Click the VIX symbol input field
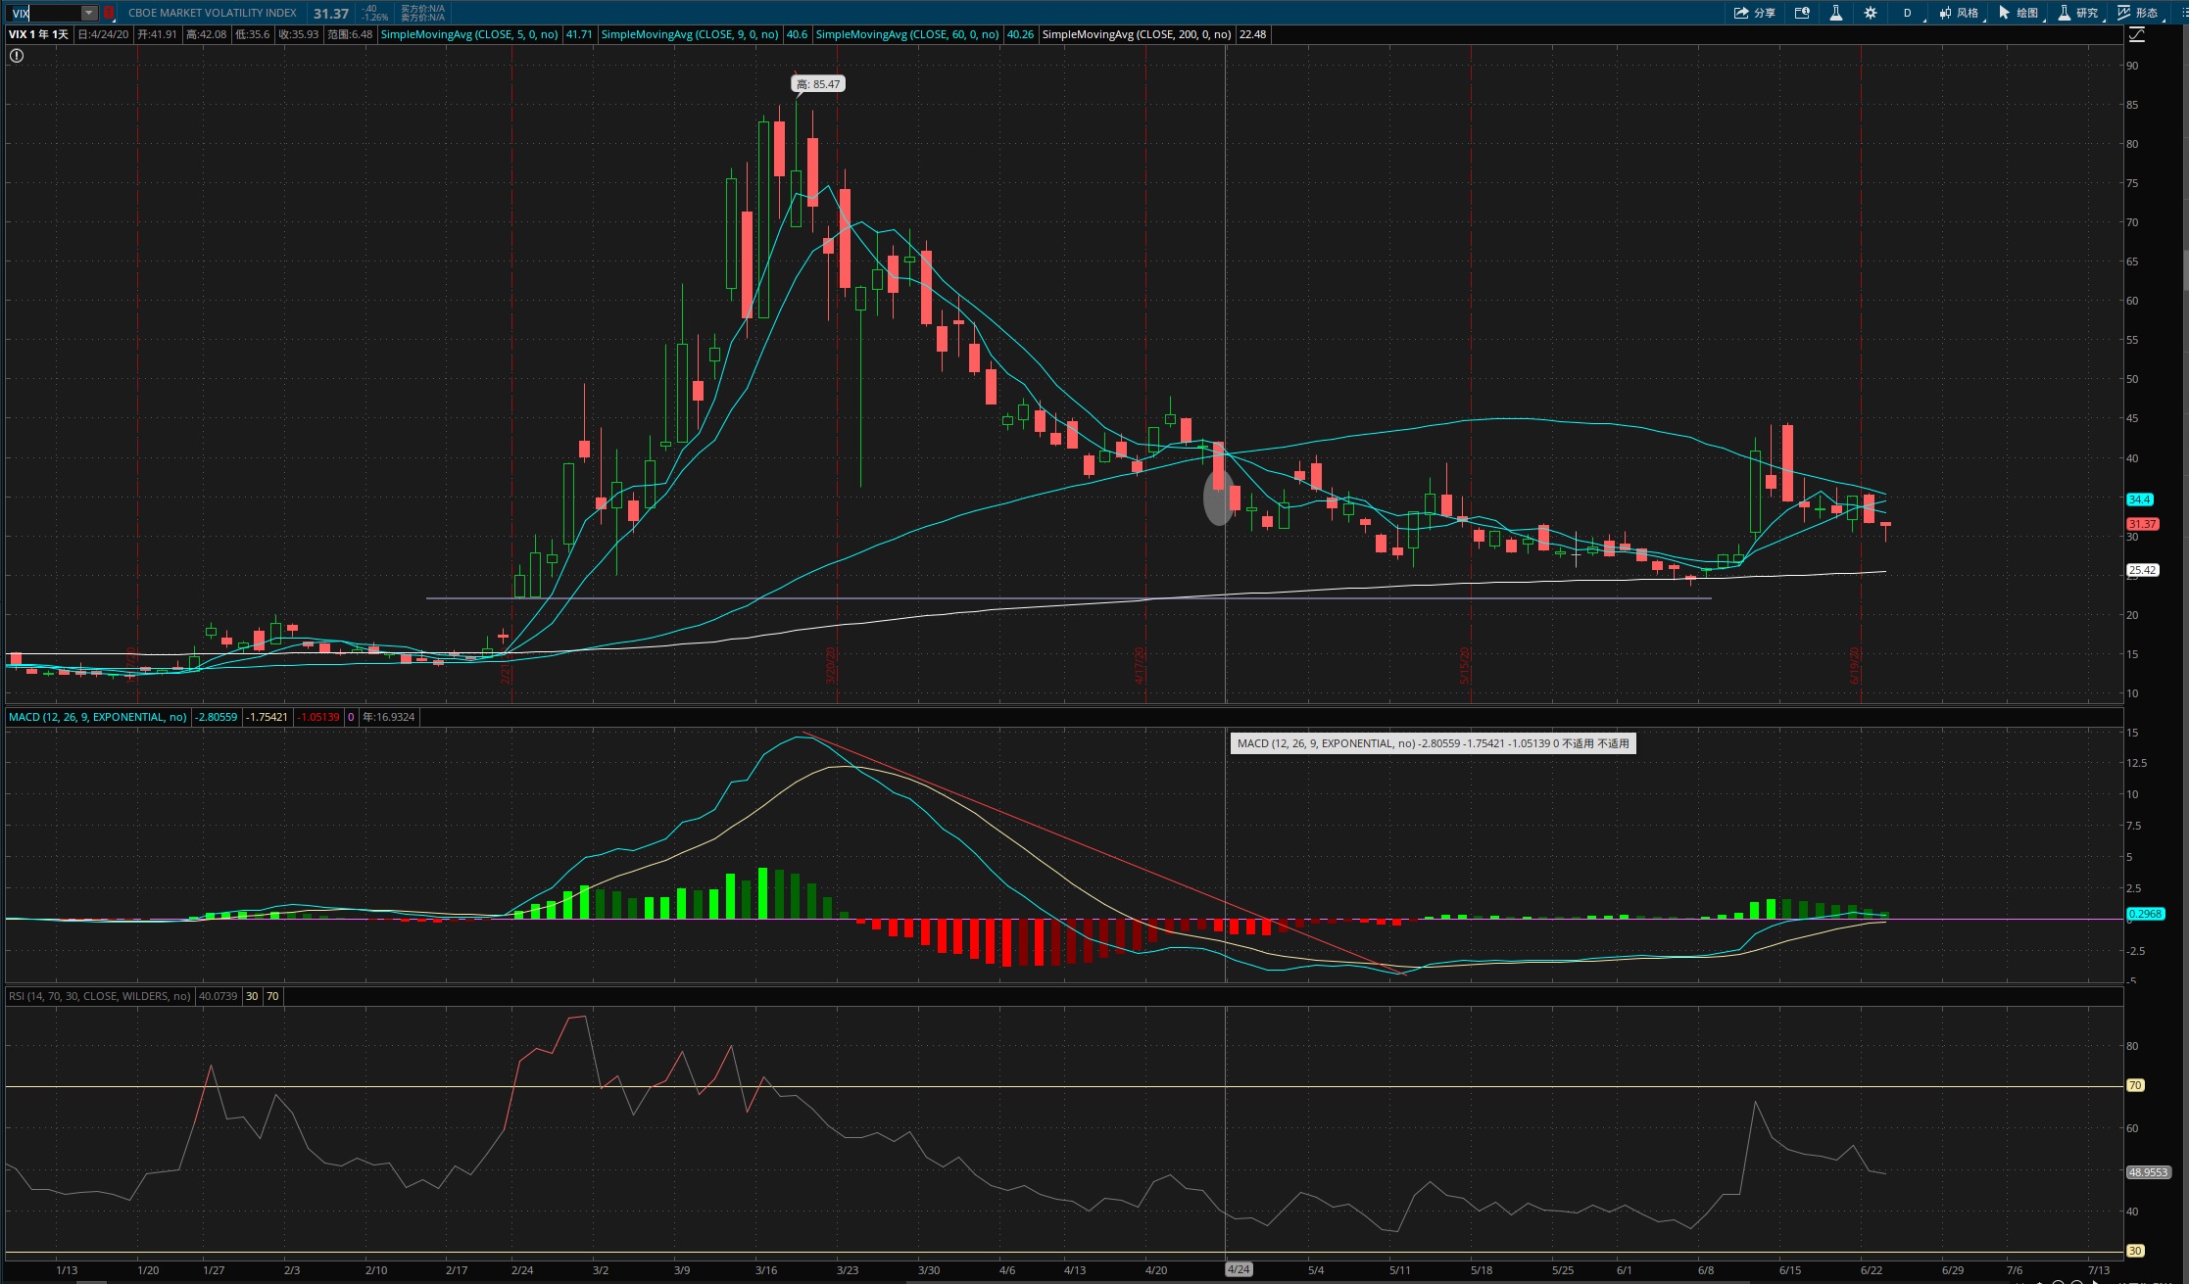Image resolution: width=2189 pixels, height=1284 pixels. point(45,13)
